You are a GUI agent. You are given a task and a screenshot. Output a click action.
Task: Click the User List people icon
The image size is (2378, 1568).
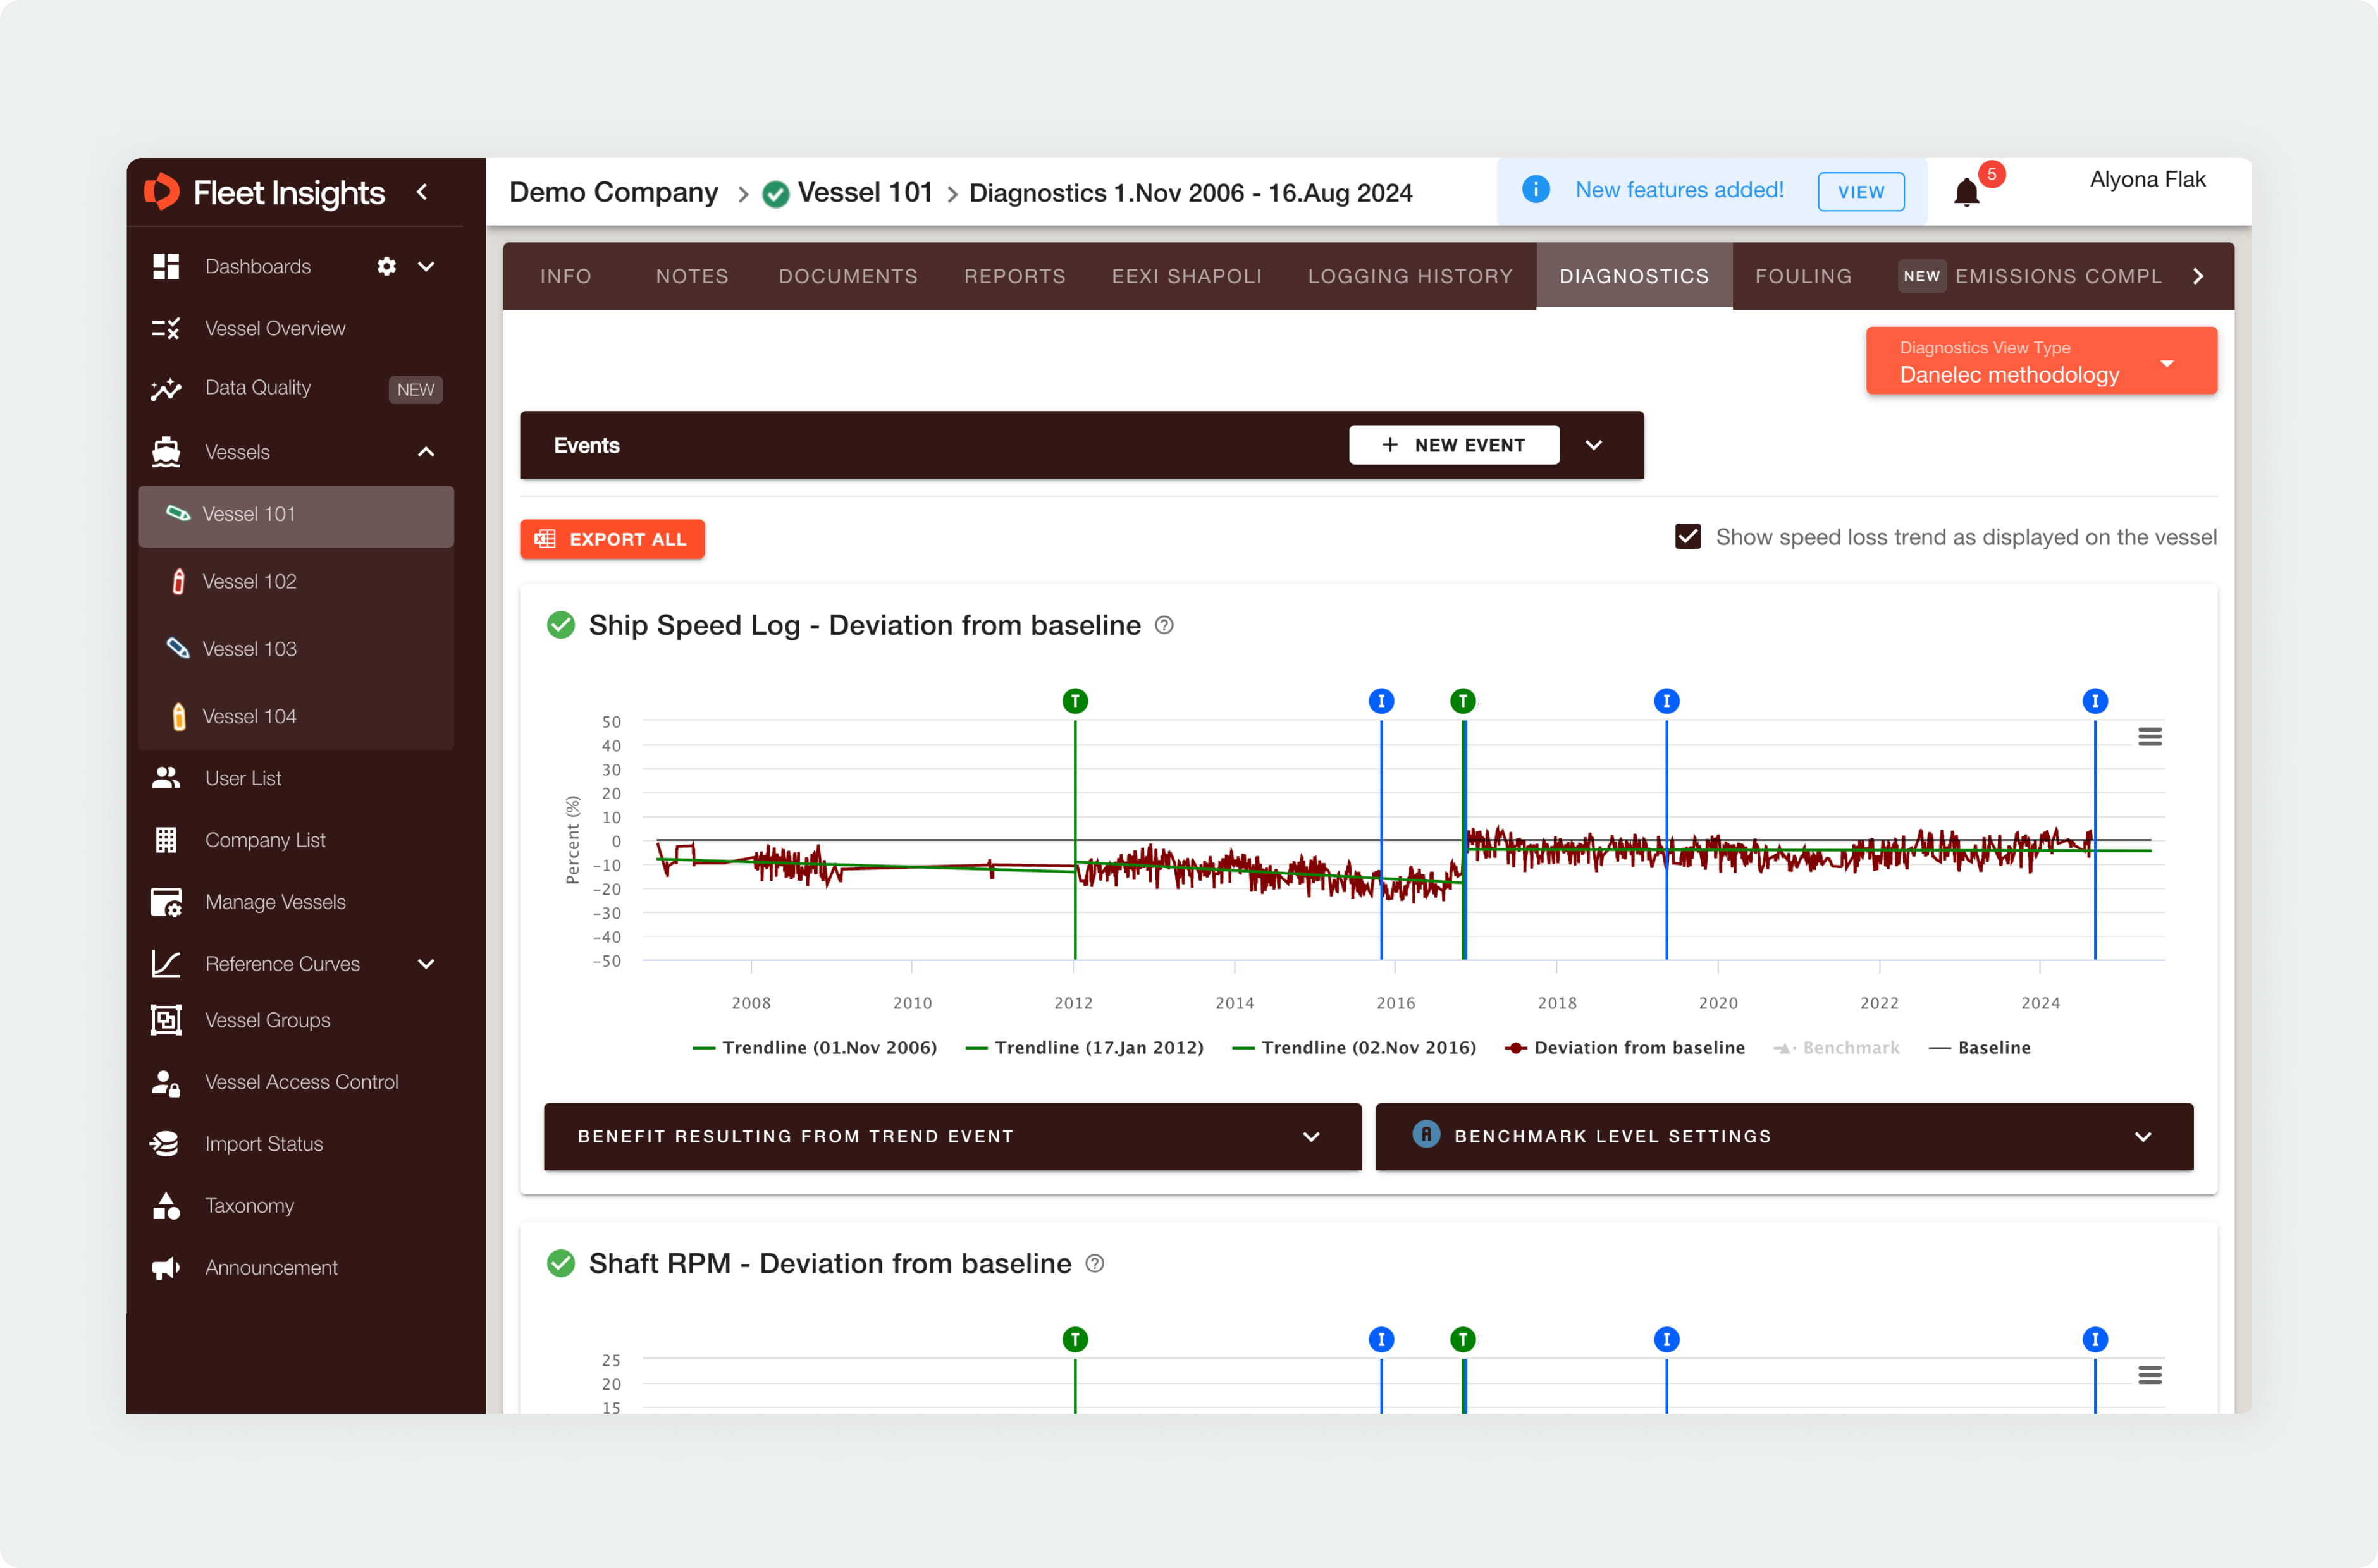[x=166, y=778]
